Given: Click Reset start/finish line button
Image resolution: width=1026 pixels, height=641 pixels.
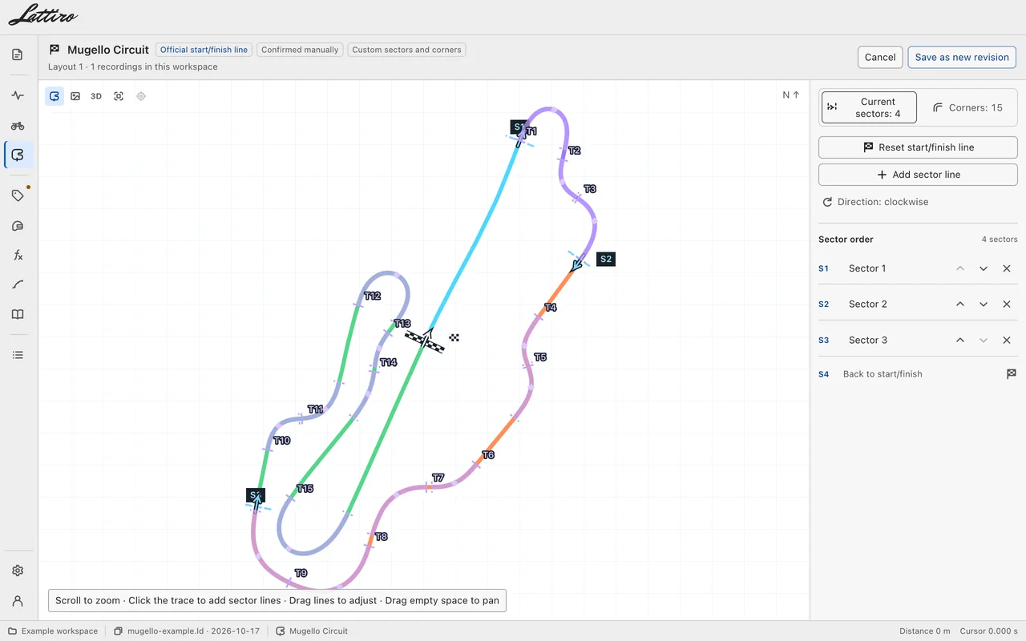Looking at the screenshot, I should [x=918, y=147].
